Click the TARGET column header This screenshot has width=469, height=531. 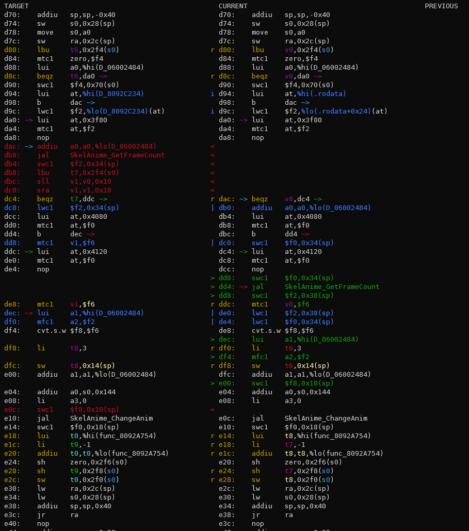pos(17,6)
